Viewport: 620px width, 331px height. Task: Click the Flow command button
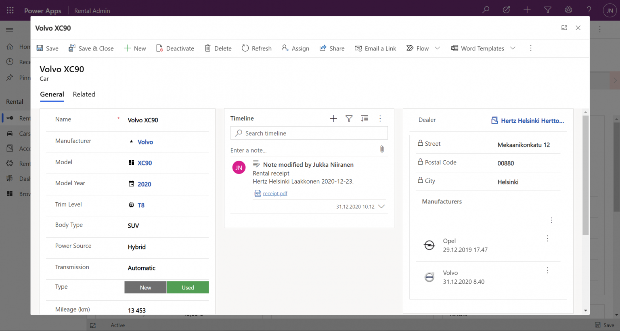point(417,48)
